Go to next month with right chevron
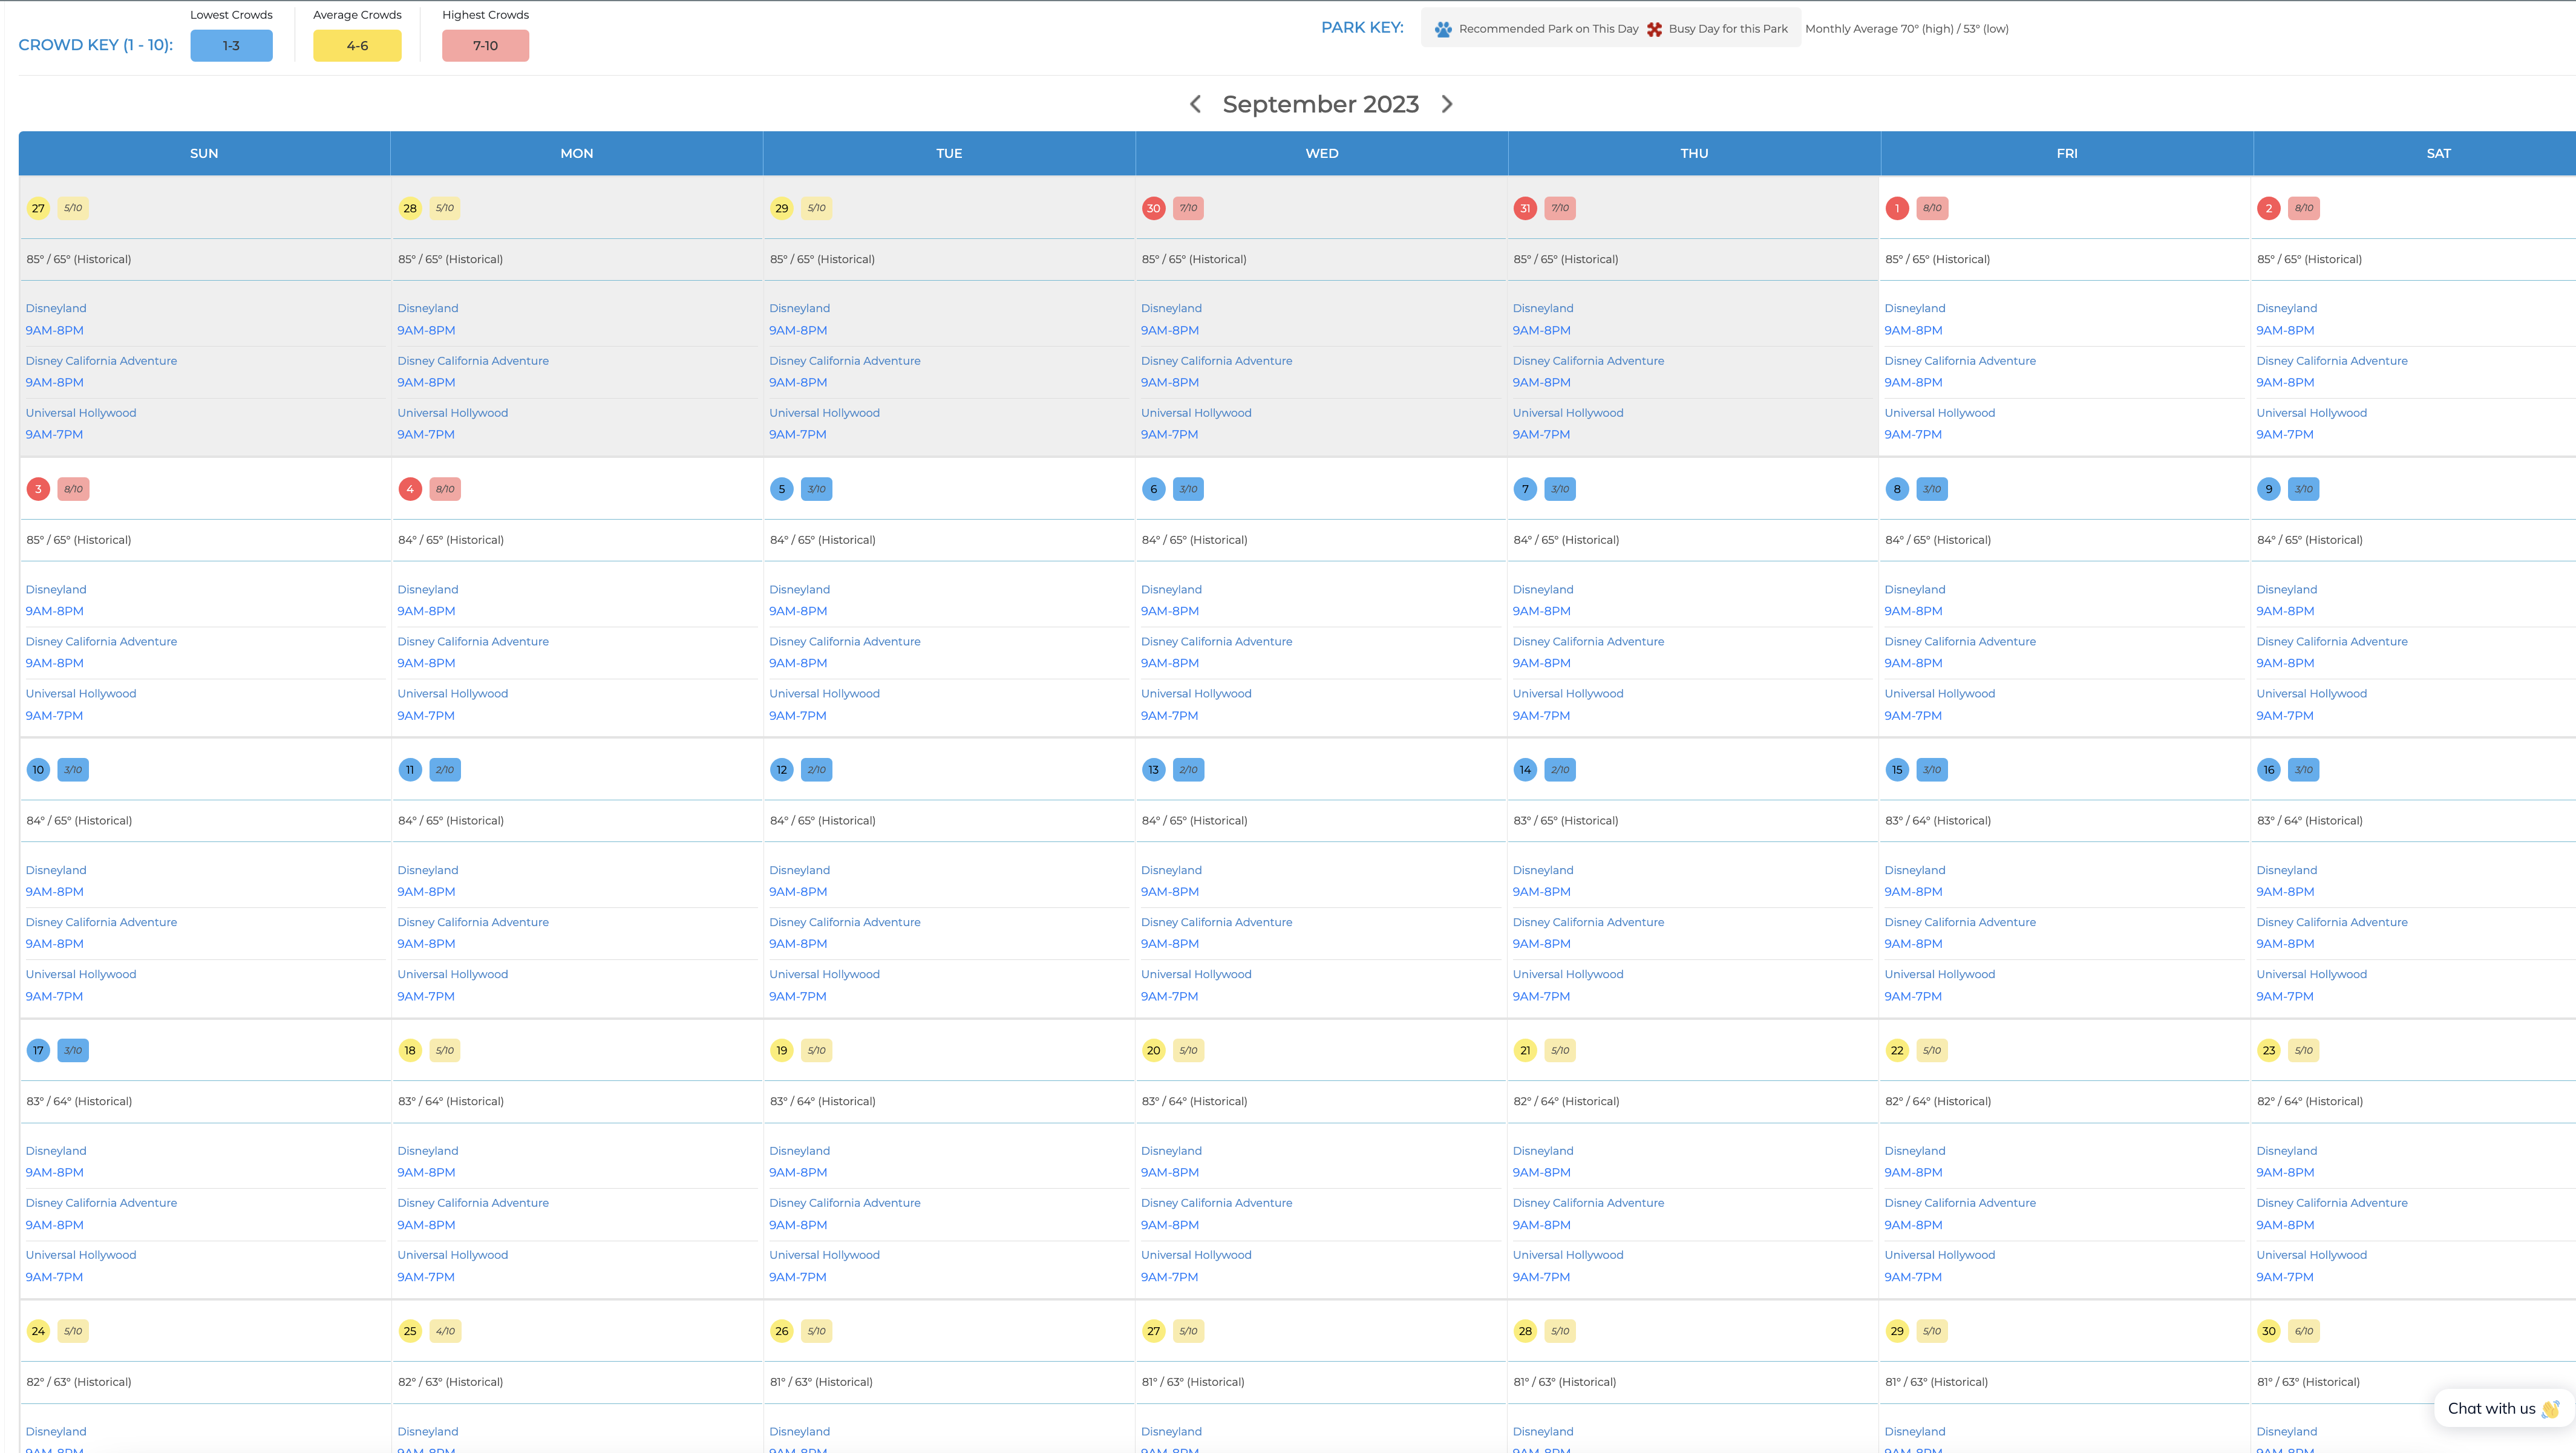Viewport: 2576px width, 1453px height. click(x=1447, y=104)
